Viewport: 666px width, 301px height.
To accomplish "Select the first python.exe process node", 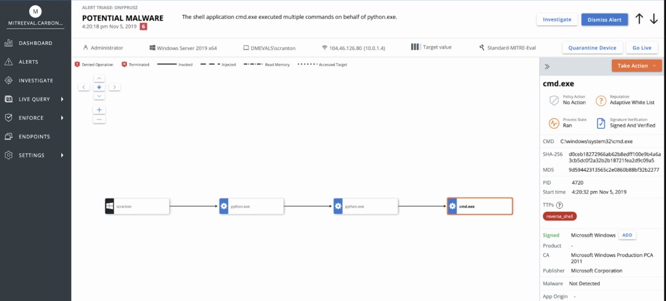I will (x=251, y=206).
